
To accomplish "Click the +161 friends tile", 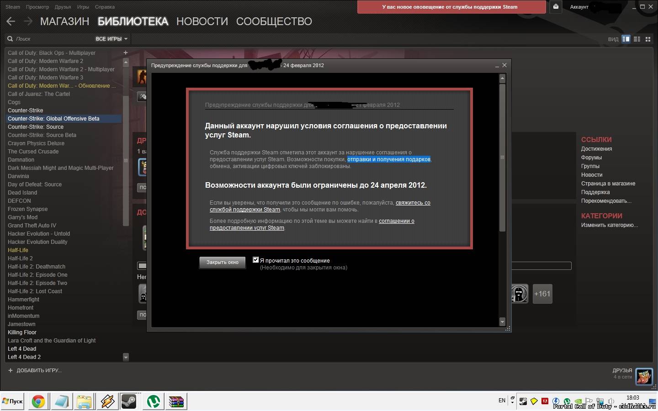I will click(542, 294).
